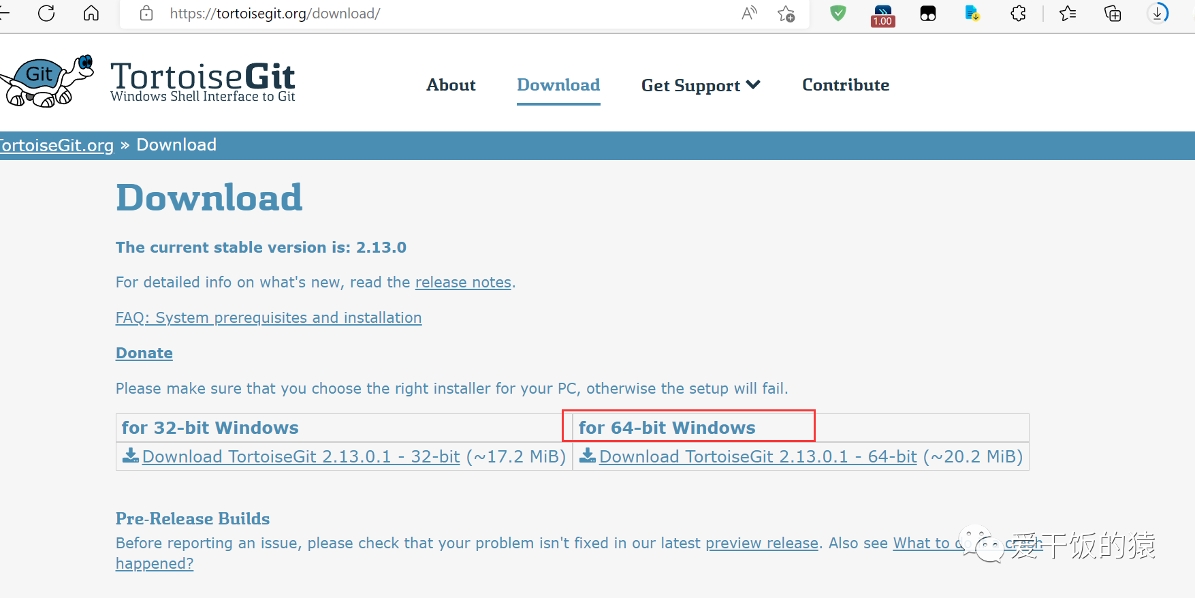Click the black mask extension icon
This screenshot has width=1195, height=598.
pos(928,13)
